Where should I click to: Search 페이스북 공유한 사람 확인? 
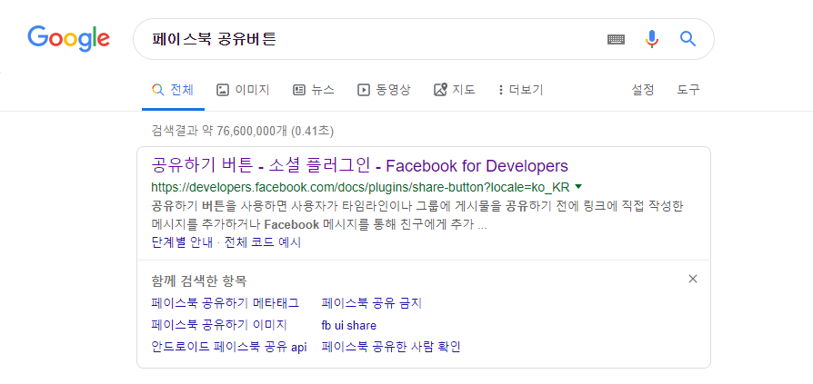tap(391, 347)
